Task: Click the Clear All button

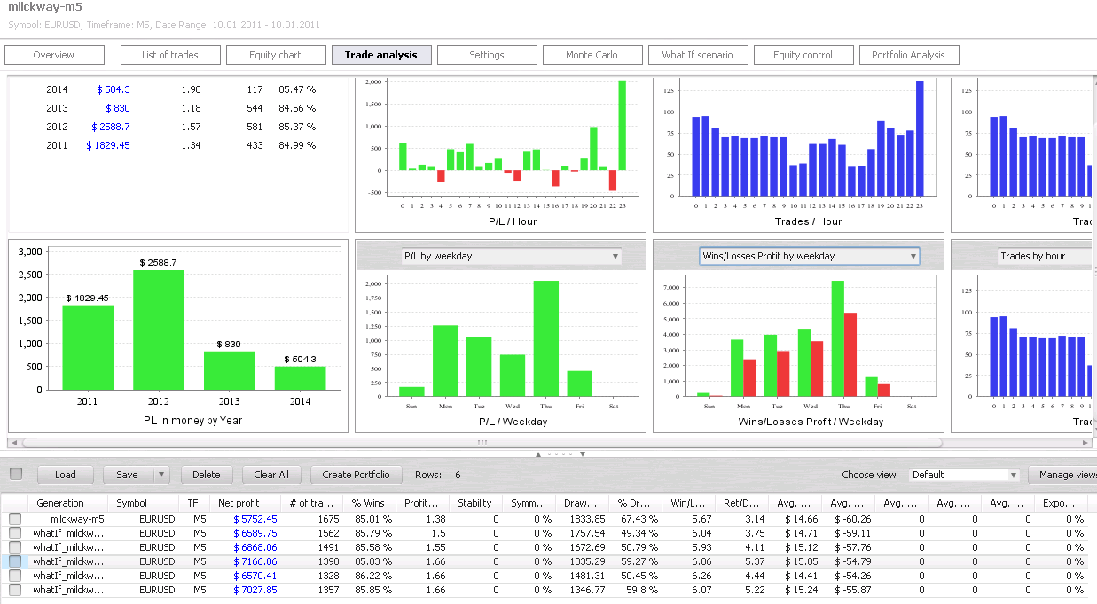Action: tap(271, 475)
